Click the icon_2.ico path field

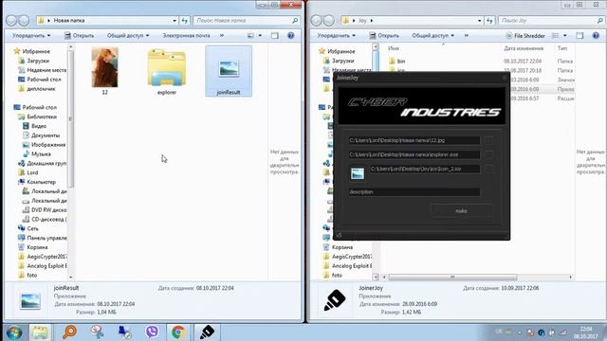click(425, 169)
